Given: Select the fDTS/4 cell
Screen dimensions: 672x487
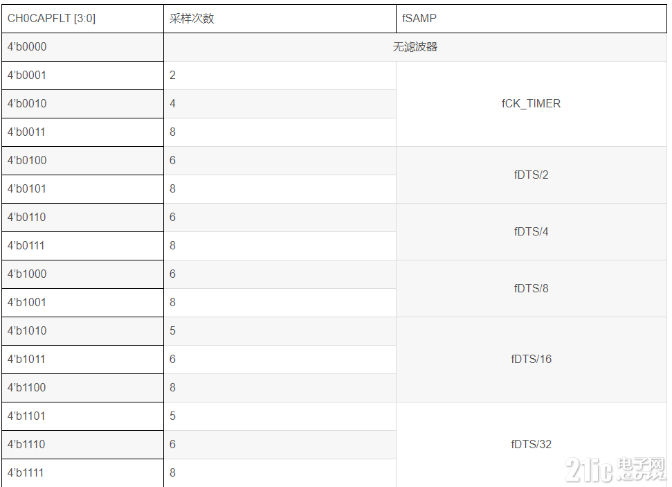Looking at the screenshot, I should [x=532, y=231].
